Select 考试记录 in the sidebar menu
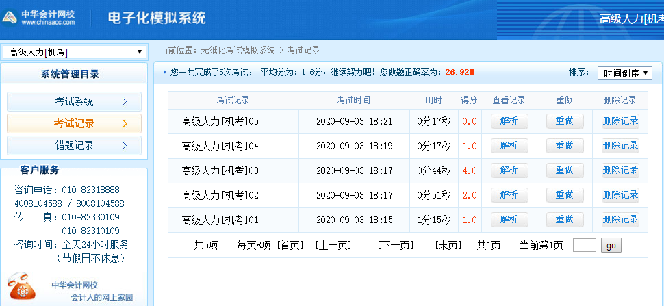 pos(74,124)
